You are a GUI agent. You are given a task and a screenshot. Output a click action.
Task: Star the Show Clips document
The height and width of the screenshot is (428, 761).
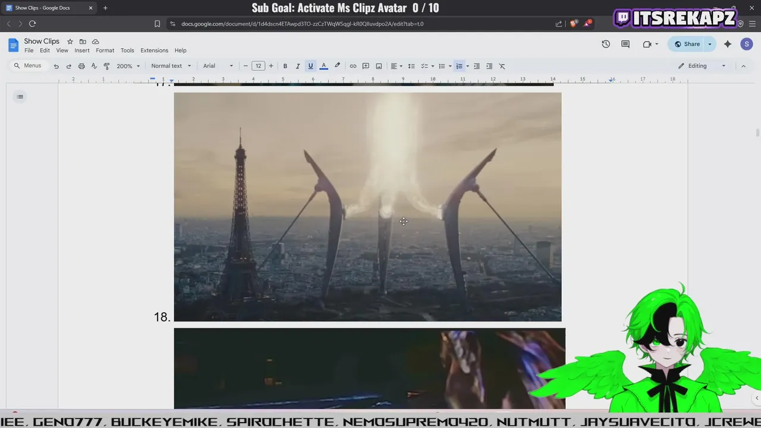point(70,42)
